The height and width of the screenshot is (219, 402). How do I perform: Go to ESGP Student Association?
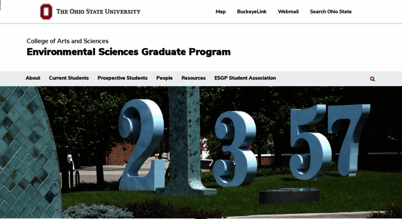[245, 78]
